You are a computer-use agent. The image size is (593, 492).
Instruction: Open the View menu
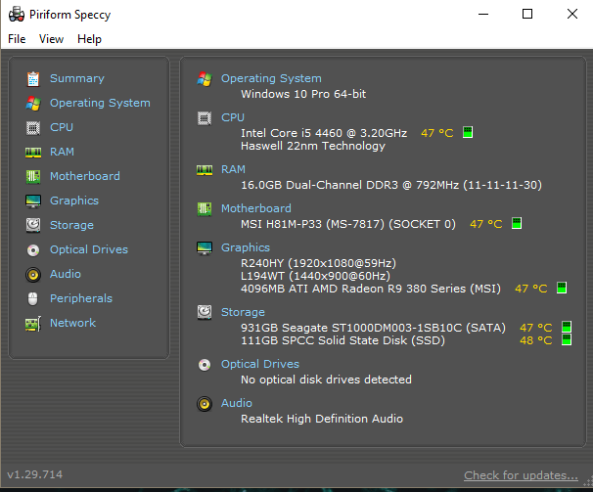point(52,39)
